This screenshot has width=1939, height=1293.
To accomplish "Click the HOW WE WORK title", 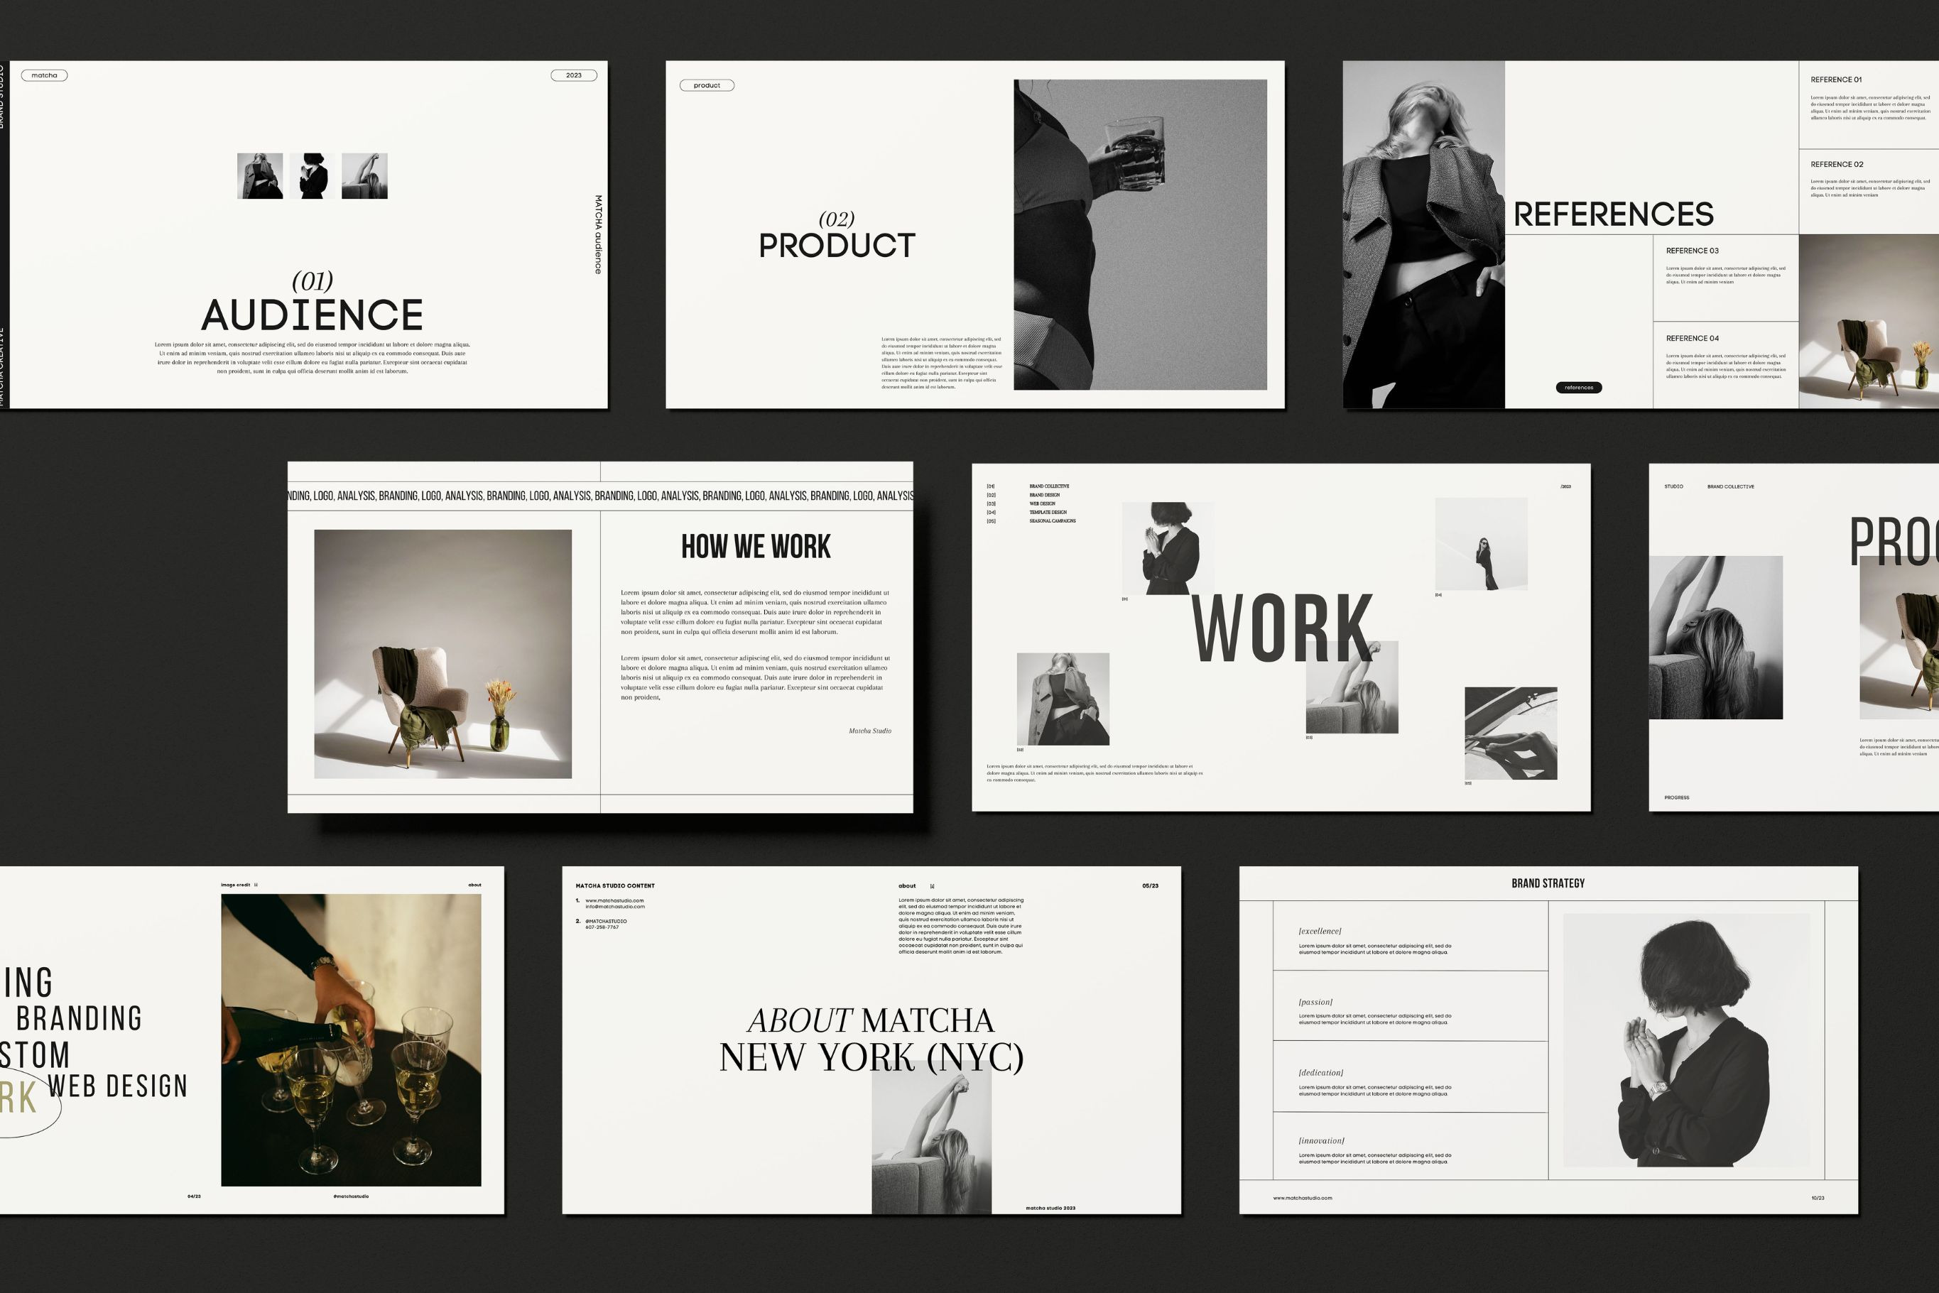I will tap(756, 547).
